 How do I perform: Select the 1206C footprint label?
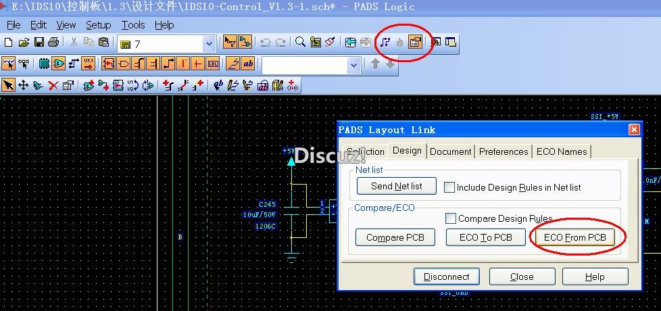(x=266, y=226)
